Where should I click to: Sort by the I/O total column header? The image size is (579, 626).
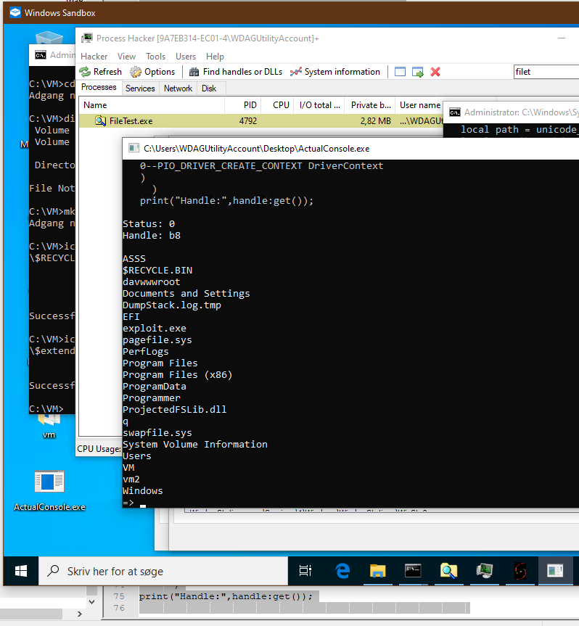click(x=319, y=105)
